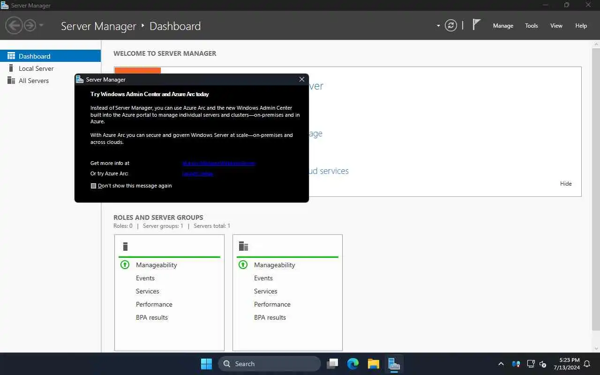
Task: Launch Microsoft Edge from the taskbar
Action: click(353, 364)
